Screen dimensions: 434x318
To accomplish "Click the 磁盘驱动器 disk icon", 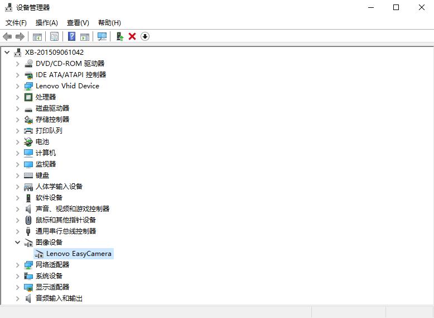I will (28, 109).
